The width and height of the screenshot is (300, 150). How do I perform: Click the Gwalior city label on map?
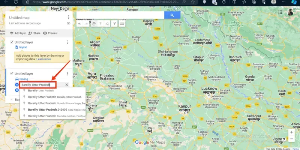coord(98,119)
